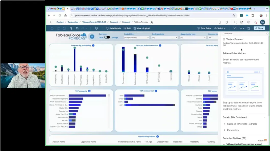This screenshot has height=151, width=270.
Task: Click the favorite star next to Tablero Forecast
Action: [152, 22]
